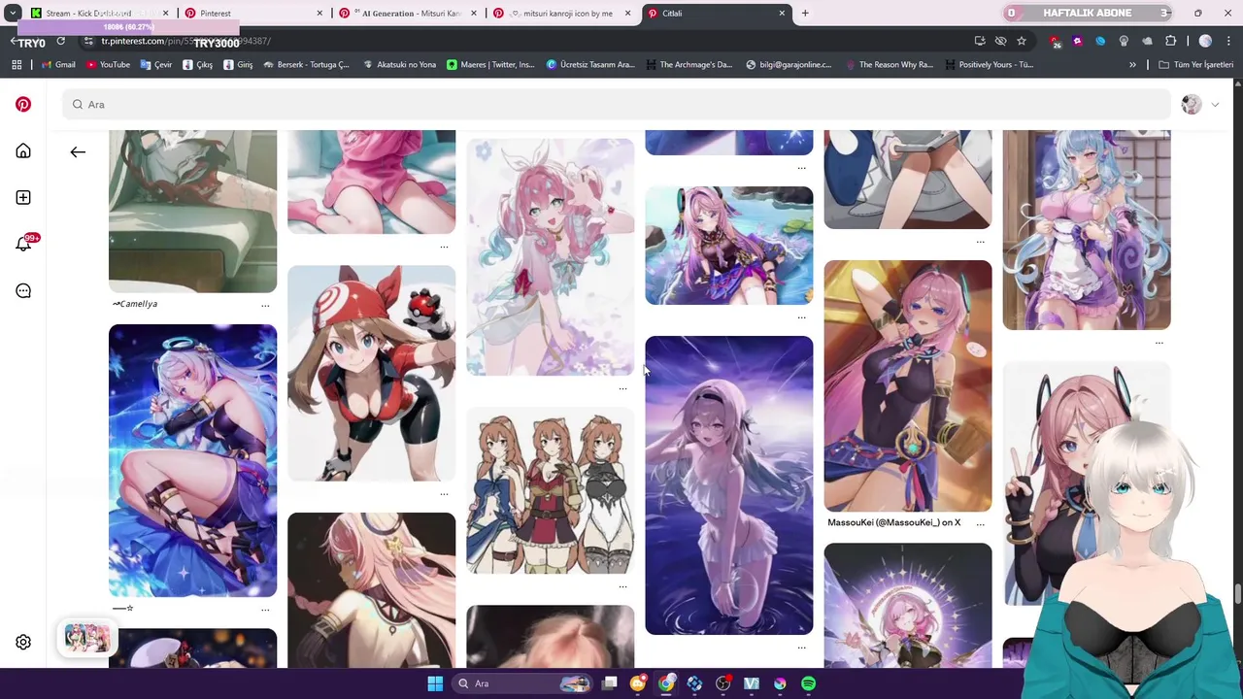Open The Archmage's Da... bookmark
Viewport: 1243px width, 699px height.
coord(689,64)
